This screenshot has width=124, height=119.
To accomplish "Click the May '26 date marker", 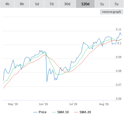I will [x=13, y=104].
